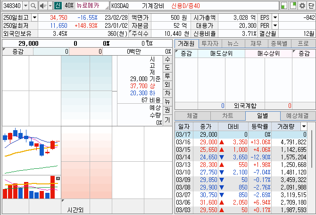Click the first green layout icon
This screenshot has width=316, height=215.
284,6
